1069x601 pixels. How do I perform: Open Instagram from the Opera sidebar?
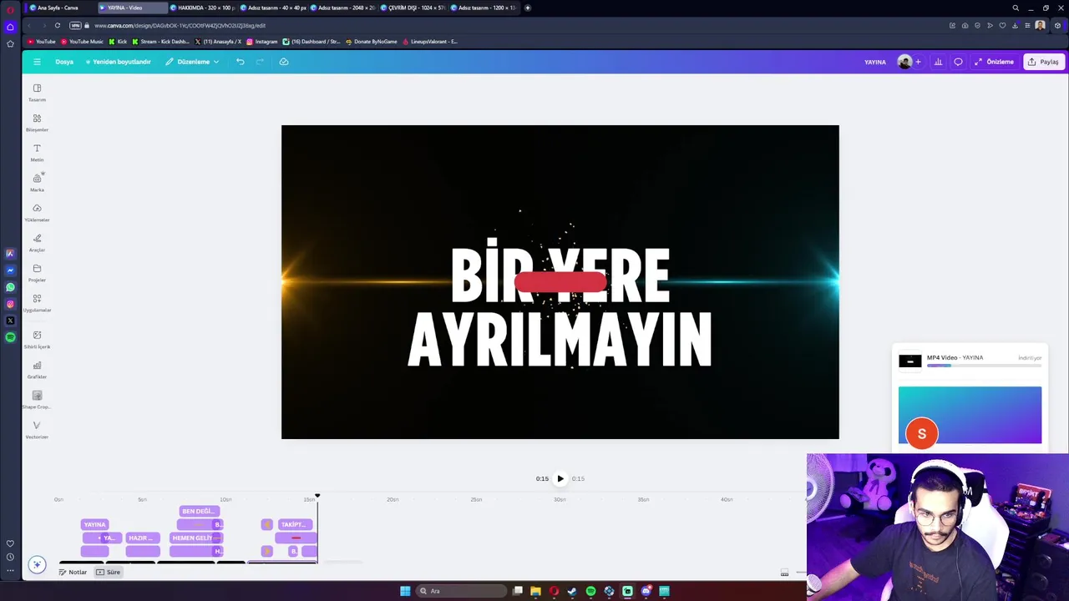point(10,304)
